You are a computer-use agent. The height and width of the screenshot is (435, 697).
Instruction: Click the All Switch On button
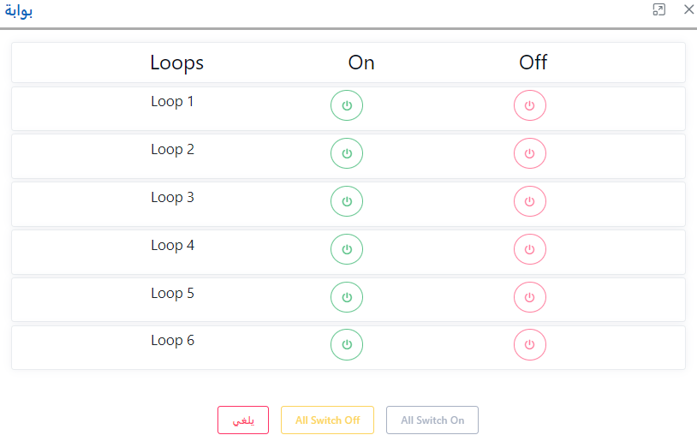click(x=432, y=420)
